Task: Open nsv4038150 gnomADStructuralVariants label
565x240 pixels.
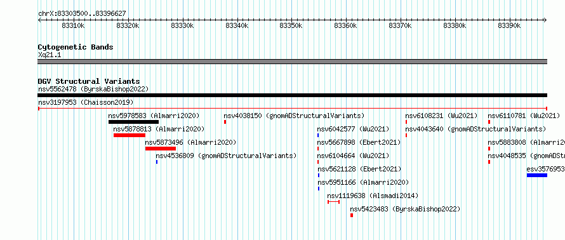Action: pyautogui.click(x=294, y=116)
